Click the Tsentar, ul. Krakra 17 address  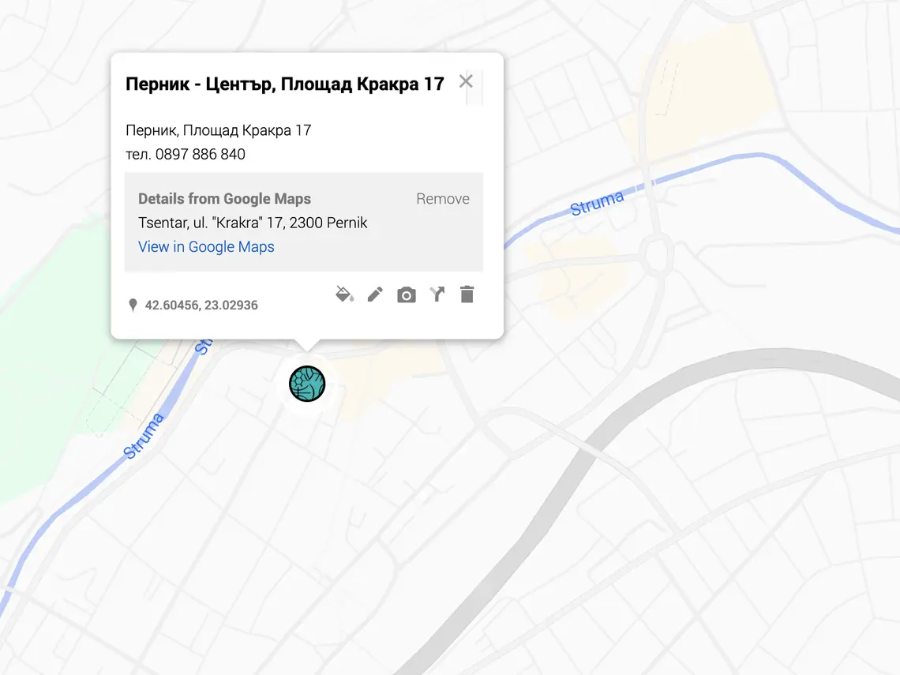[x=253, y=223]
